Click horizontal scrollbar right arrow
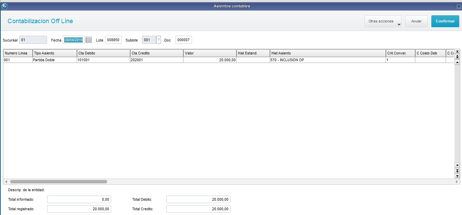This screenshot has height=215, width=462. pos(457,182)
